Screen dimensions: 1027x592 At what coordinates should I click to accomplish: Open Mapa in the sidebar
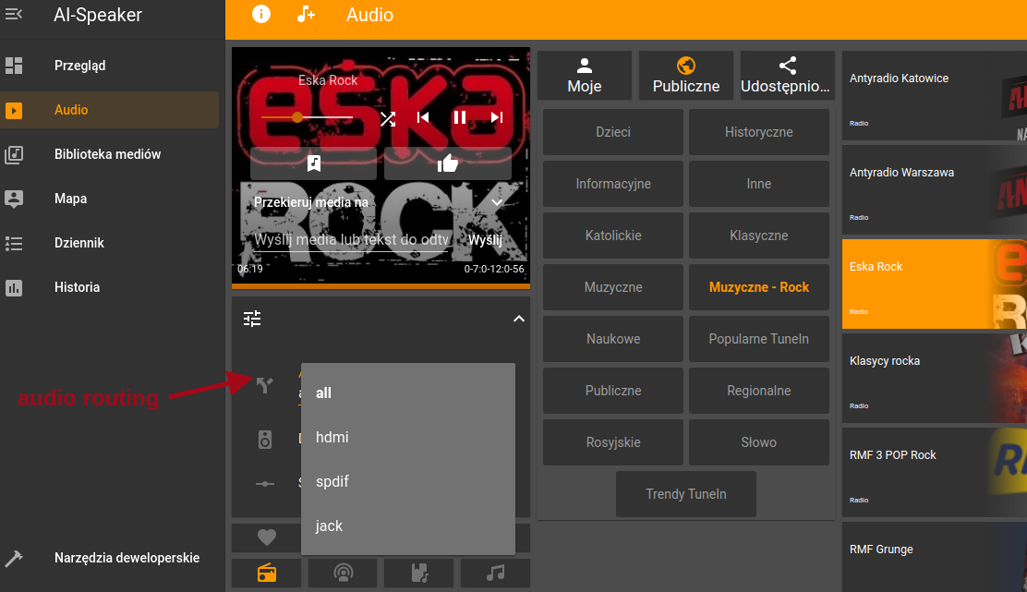point(109,199)
